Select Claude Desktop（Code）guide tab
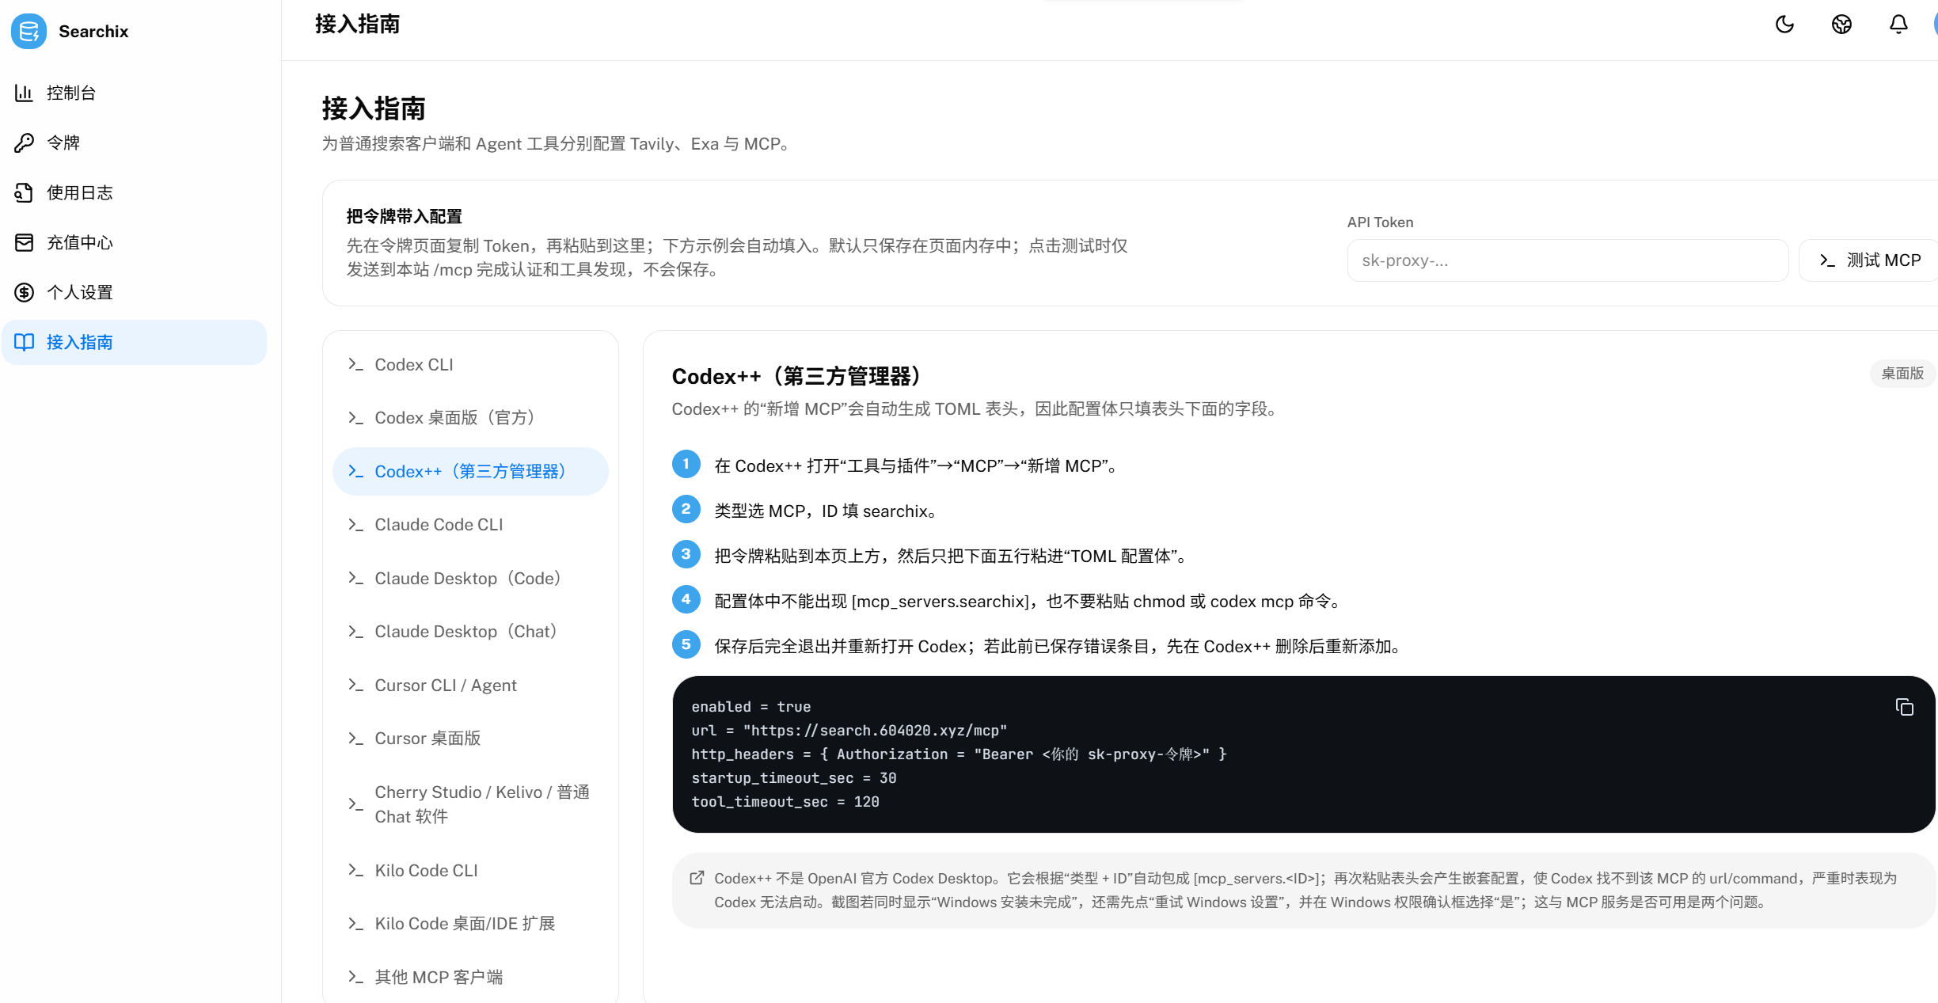The height and width of the screenshot is (1003, 1938). (470, 579)
